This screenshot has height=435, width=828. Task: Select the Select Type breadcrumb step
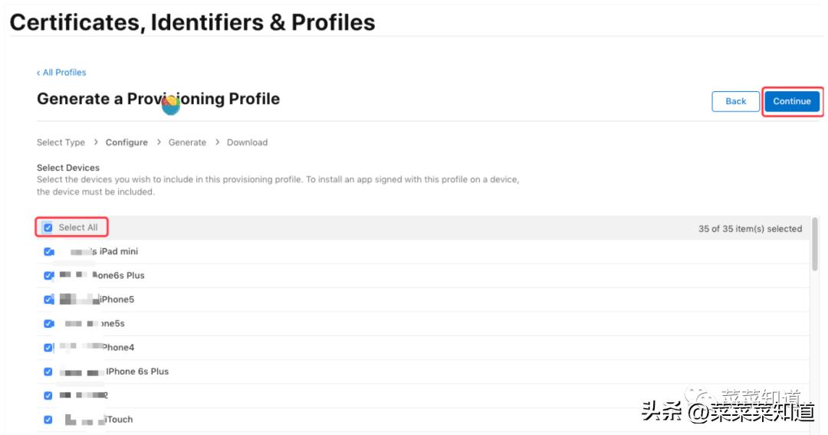61,142
